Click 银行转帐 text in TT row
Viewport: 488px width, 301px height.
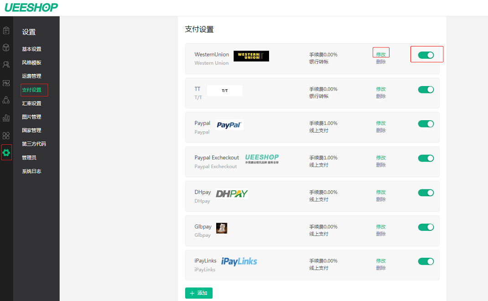[x=319, y=96]
